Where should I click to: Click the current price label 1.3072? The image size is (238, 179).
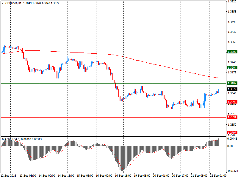point(232,89)
